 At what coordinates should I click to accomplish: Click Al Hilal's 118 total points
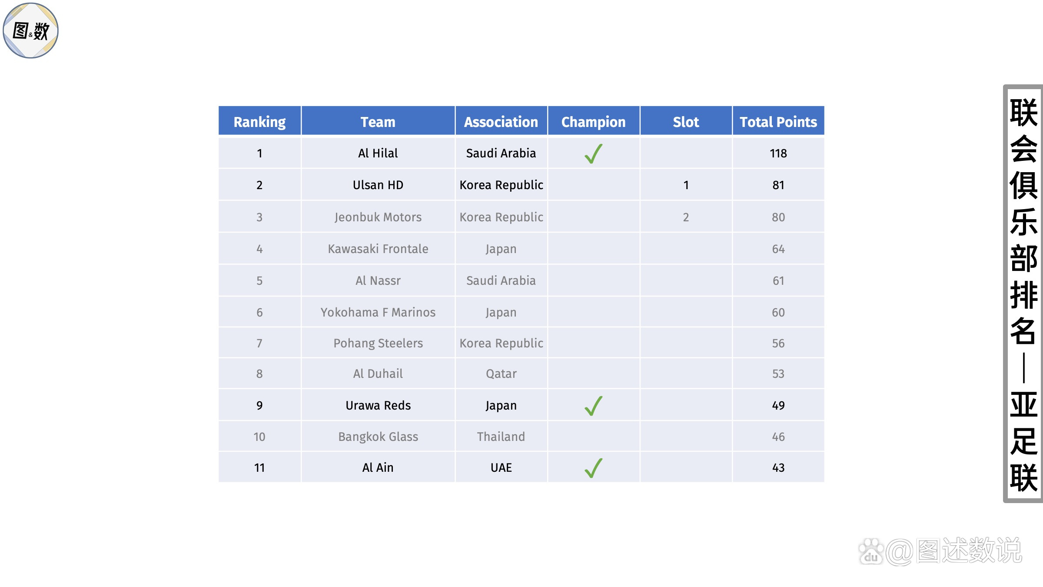tap(778, 153)
